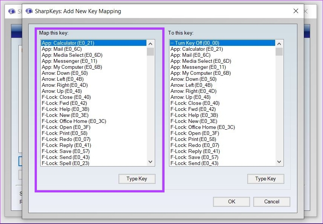Viewport: 323px width, 224px height.
Task: Select App: My Computer in Map this key list
Action: point(94,67)
